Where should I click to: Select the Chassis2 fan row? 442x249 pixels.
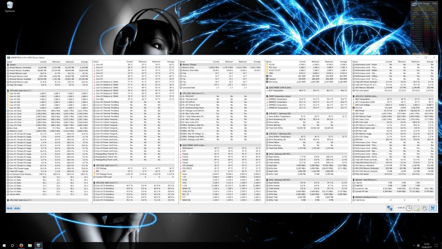click(x=306, y=79)
